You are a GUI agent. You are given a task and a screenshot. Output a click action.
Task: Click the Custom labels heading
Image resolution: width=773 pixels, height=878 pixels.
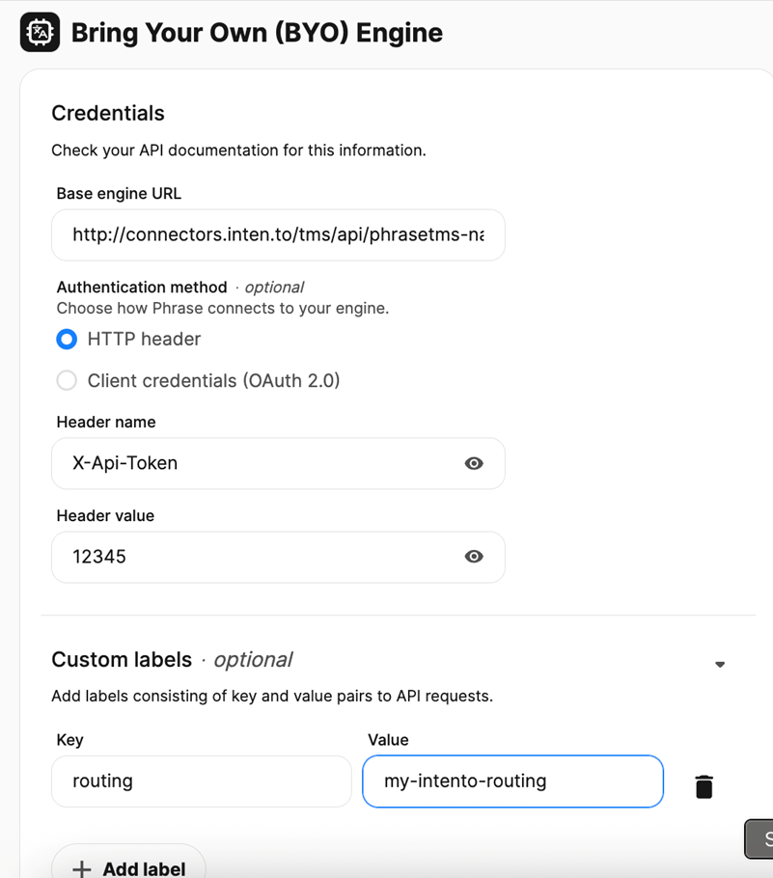tap(122, 660)
